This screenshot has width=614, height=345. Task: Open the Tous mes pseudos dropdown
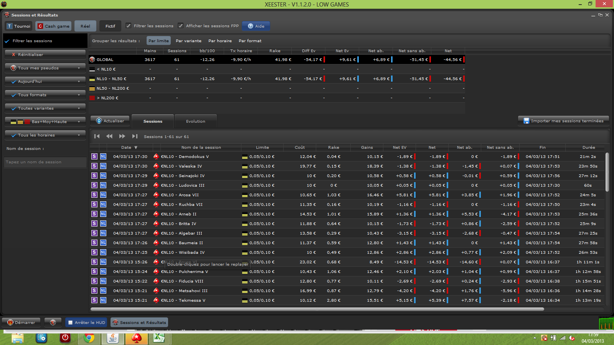point(45,68)
